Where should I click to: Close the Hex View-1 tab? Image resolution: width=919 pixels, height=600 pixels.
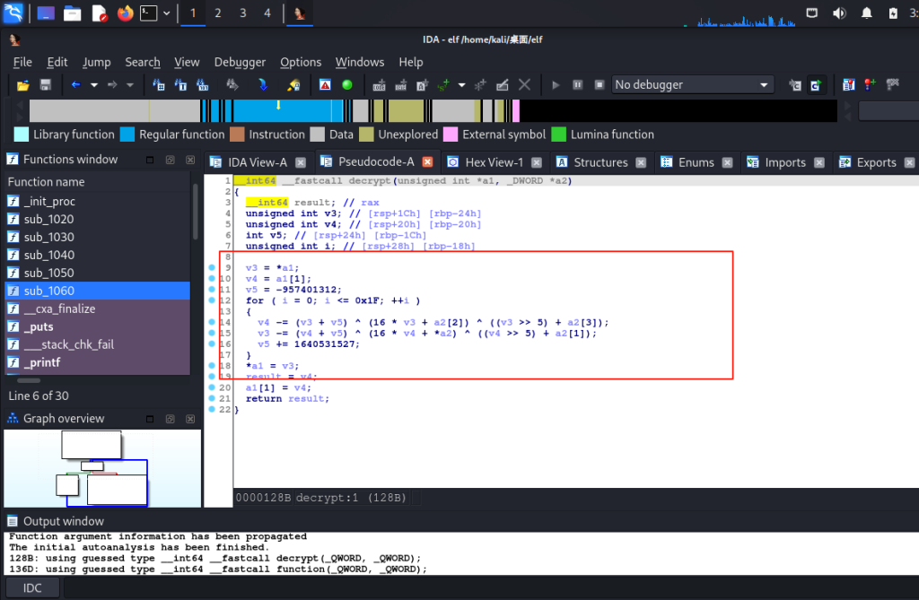tap(537, 162)
